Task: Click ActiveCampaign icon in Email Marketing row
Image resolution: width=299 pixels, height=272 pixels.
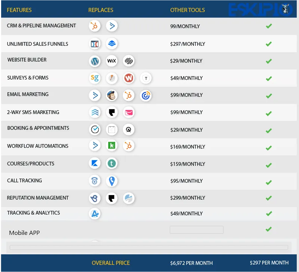Action: click(x=95, y=95)
